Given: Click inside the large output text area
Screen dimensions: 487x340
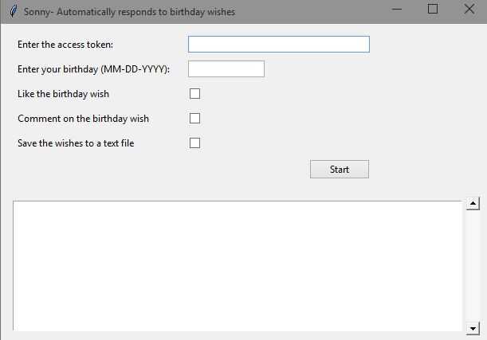Looking at the screenshot, I should (237, 265).
